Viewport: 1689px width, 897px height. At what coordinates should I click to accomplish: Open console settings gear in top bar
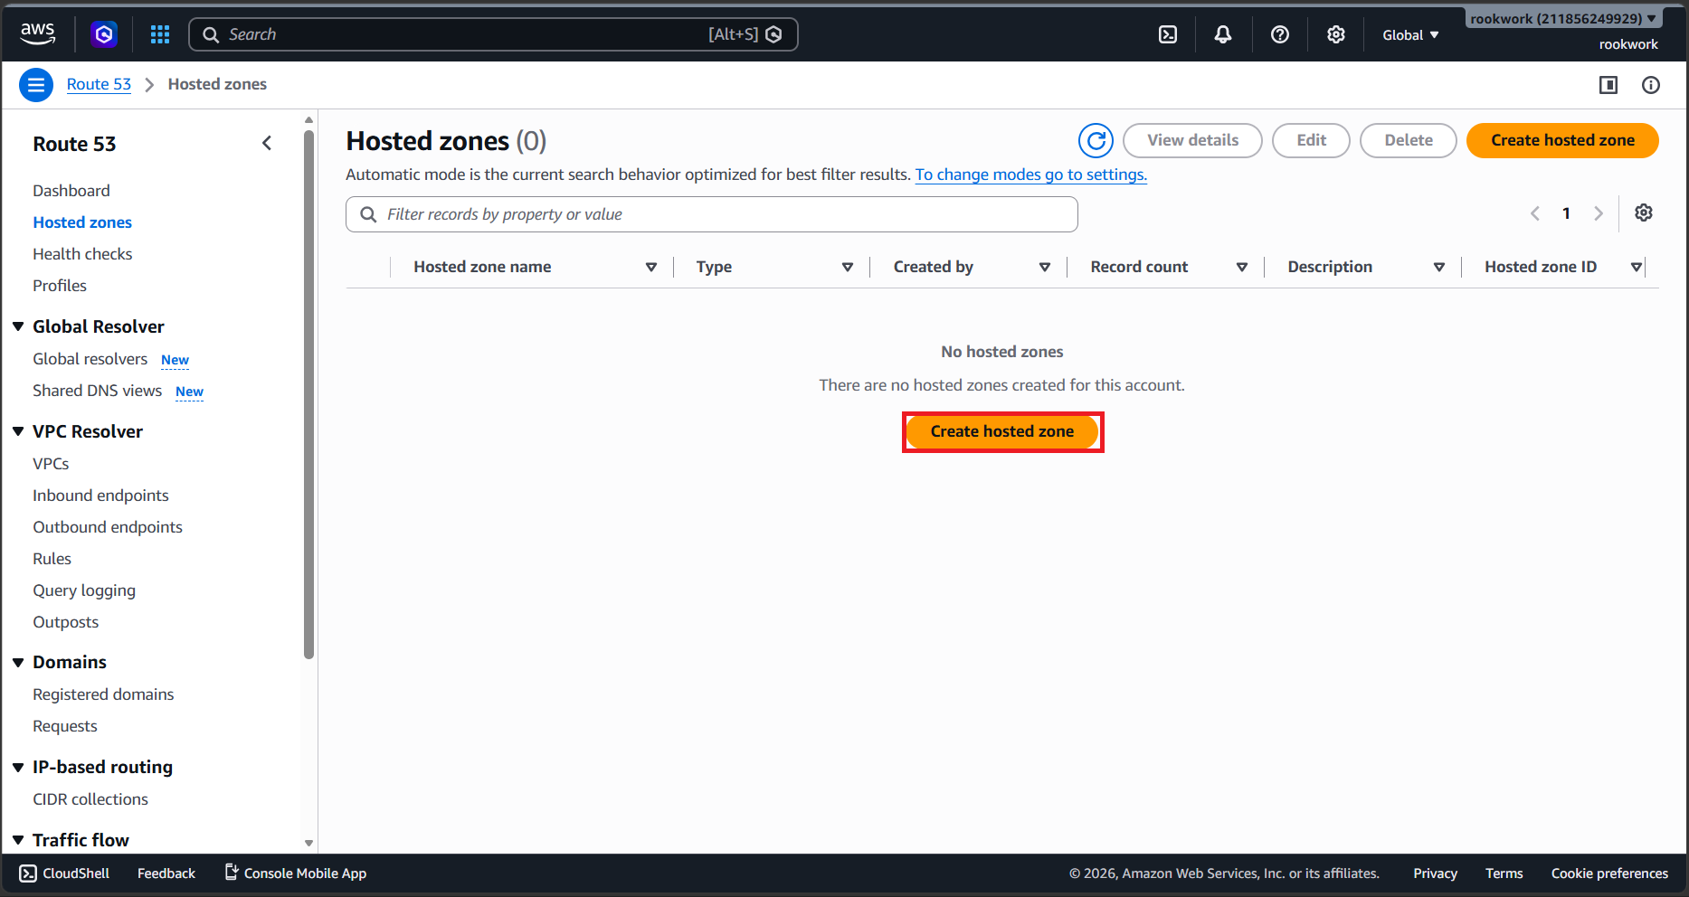(1336, 34)
